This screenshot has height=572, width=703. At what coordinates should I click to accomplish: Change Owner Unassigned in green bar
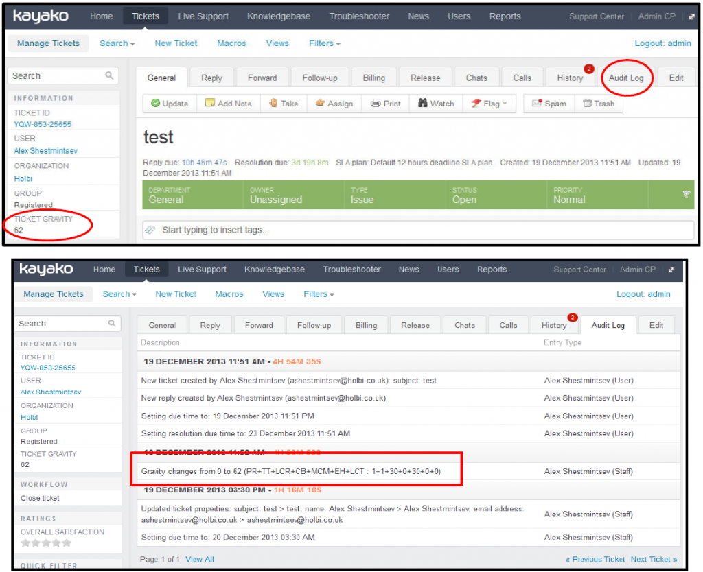tap(294, 195)
